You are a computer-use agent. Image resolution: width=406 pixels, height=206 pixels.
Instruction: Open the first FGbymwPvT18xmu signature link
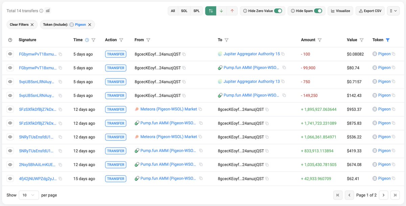coord(38,54)
